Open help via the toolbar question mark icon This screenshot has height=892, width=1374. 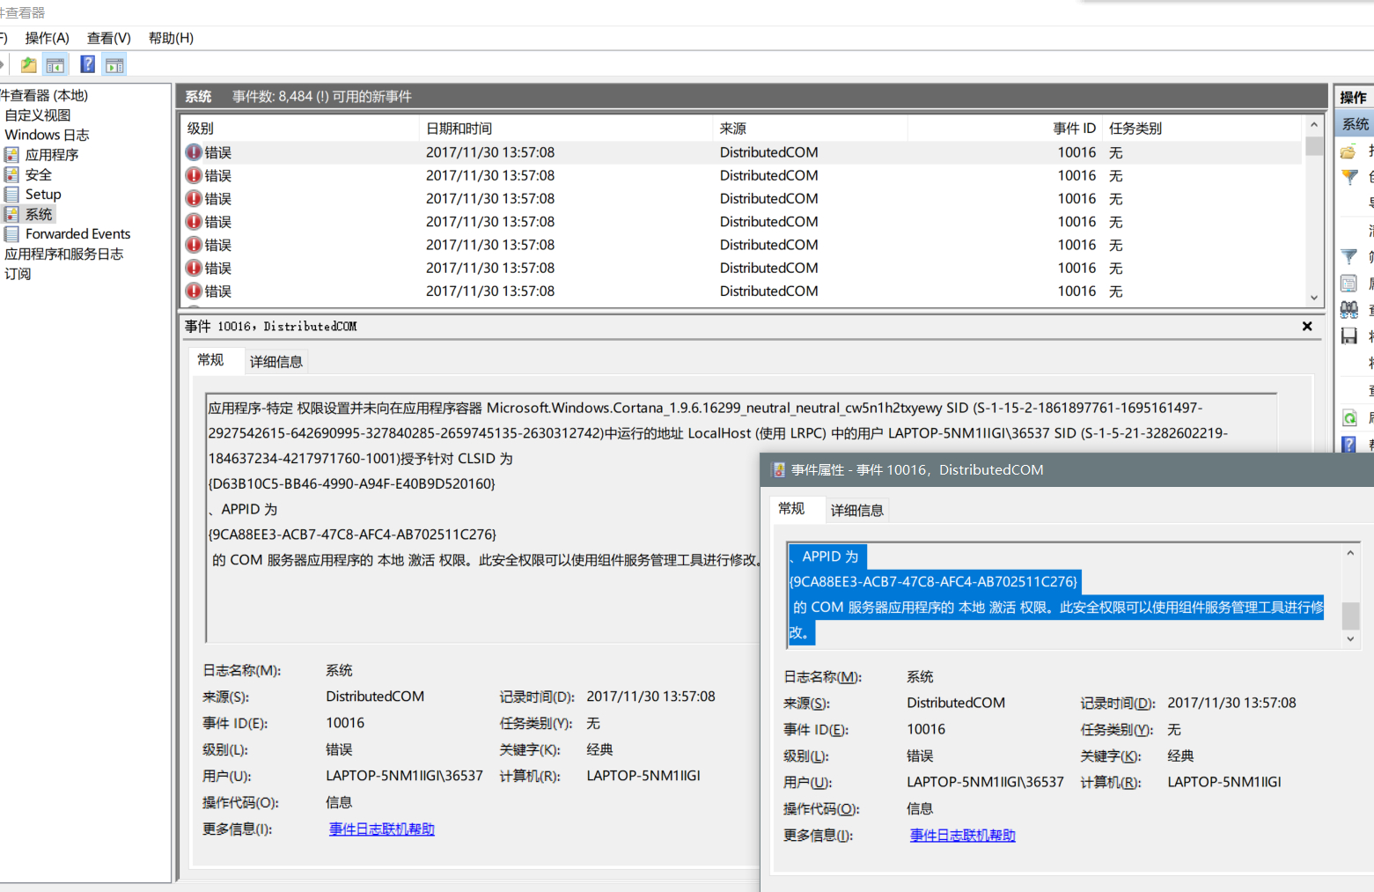[87, 64]
